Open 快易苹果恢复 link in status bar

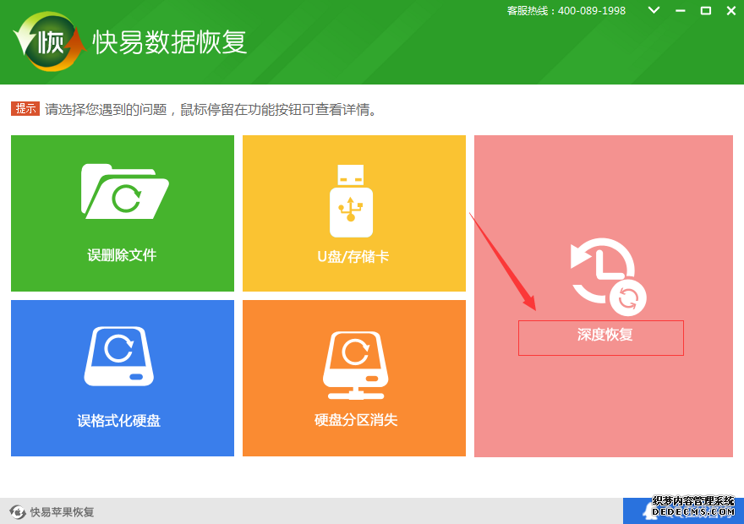tap(63, 512)
